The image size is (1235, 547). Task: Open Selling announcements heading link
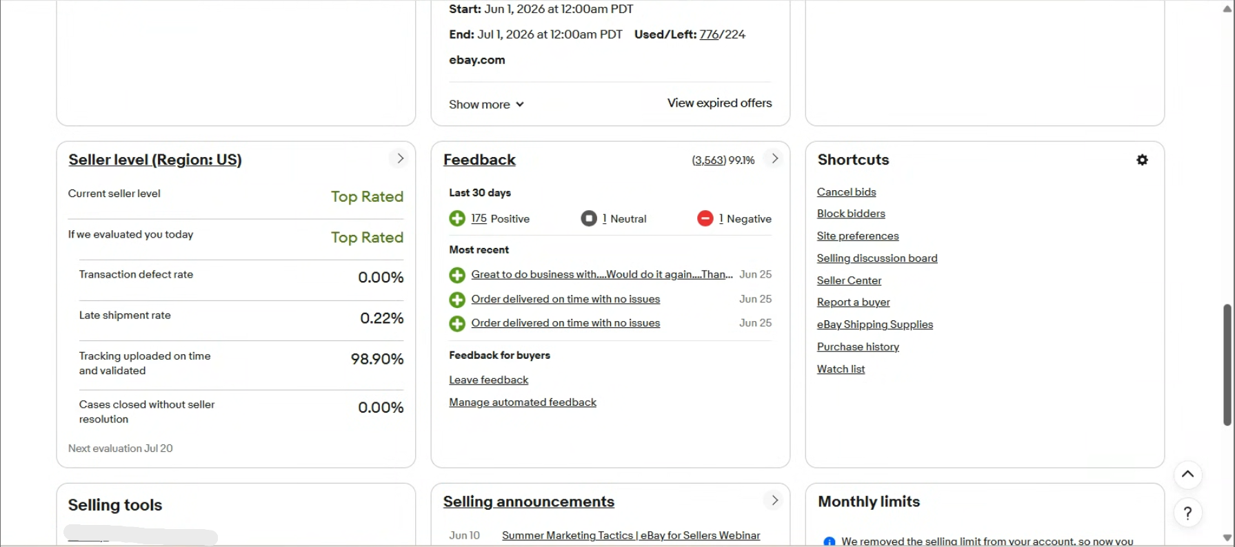coord(528,502)
